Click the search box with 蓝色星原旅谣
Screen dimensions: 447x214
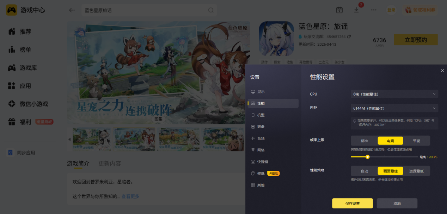(150, 10)
